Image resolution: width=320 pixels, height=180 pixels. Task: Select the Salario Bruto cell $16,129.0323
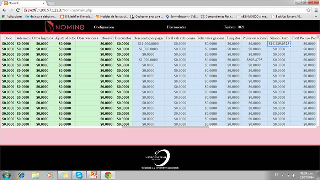[x=279, y=44]
